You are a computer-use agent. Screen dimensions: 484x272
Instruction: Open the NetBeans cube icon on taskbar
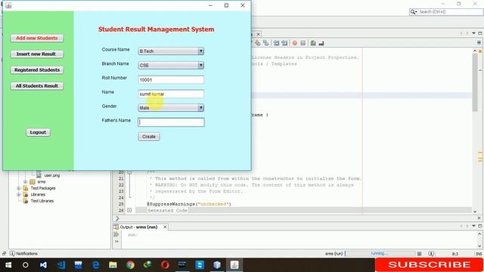pyautogui.click(x=217, y=265)
